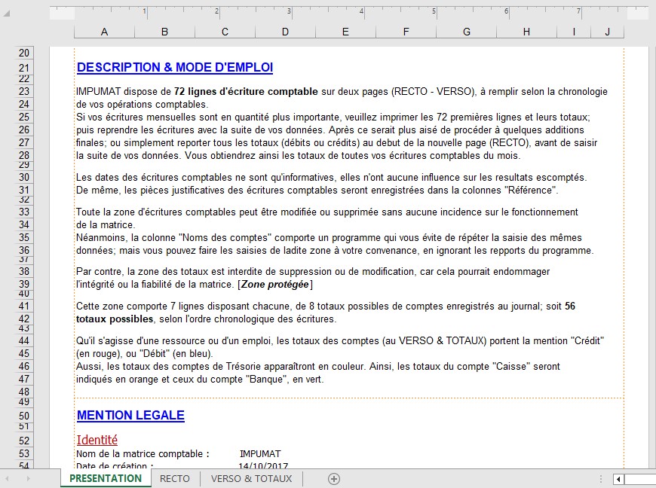Go to next sheet with right nav arrow

pyautogui.click(x=28, y=478)
